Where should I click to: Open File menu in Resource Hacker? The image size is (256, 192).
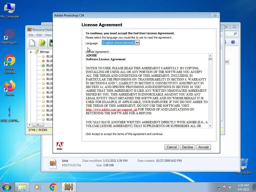pyautogui.click(x=31, y=35)
